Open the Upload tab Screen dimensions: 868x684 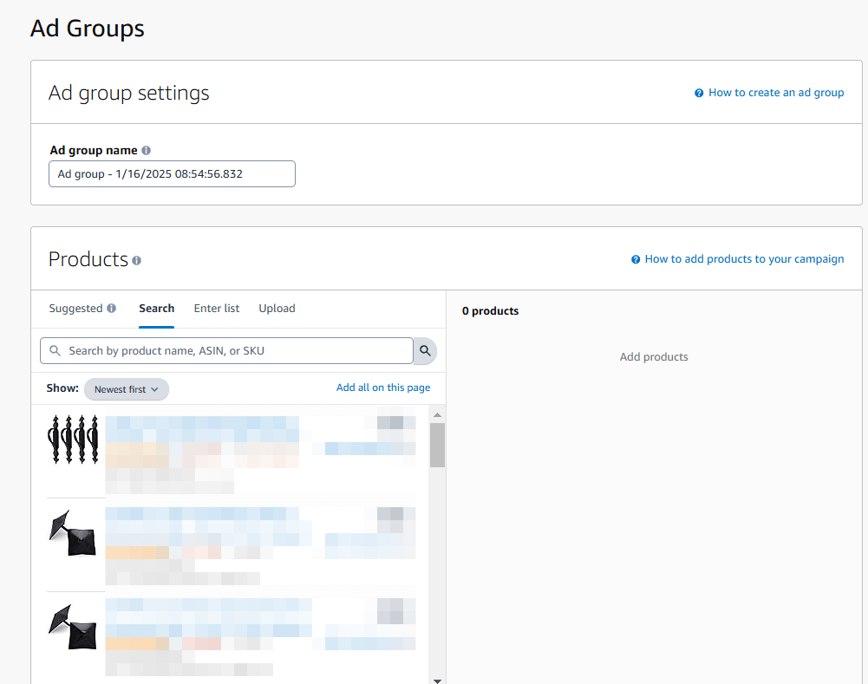click(277, 309)
